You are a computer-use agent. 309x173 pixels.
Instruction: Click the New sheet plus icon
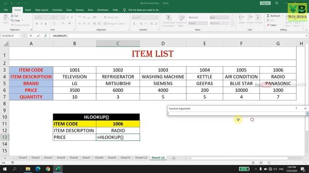point(173,158)
